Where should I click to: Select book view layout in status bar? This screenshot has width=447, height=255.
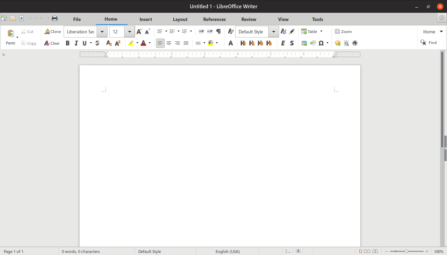coord(375,252)
